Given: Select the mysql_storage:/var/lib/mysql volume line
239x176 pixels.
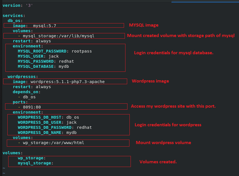Looking at the screenshot, I should click(x=58, y=36).
